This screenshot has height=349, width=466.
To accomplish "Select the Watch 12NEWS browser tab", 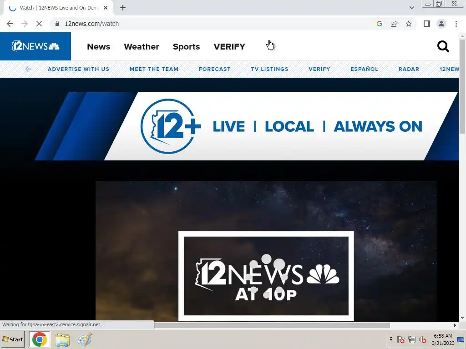I will (58, 8).
